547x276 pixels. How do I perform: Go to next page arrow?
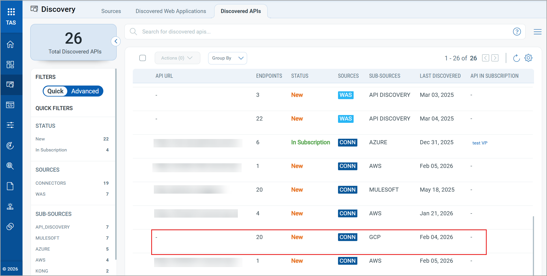tap(495, 58)
